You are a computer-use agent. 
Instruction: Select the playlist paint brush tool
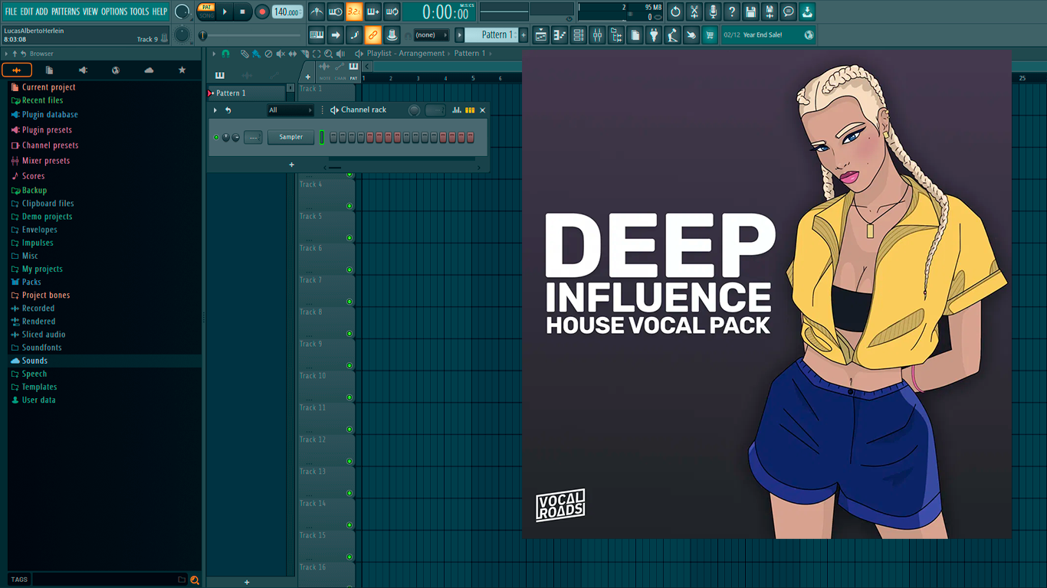(x=256, y=54)
